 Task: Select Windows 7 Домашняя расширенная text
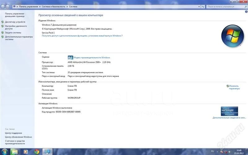click(59, 25)
